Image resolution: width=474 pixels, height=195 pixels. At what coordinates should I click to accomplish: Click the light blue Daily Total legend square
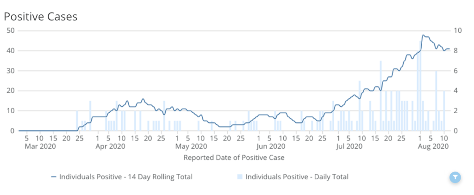pyautogui.click(x=240, y=177)
